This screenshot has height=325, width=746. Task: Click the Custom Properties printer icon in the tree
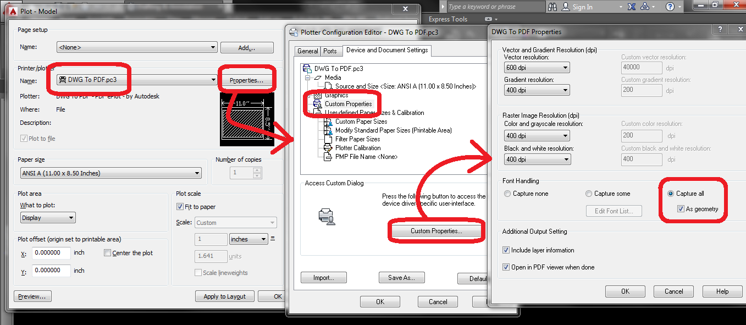point(317,104)
